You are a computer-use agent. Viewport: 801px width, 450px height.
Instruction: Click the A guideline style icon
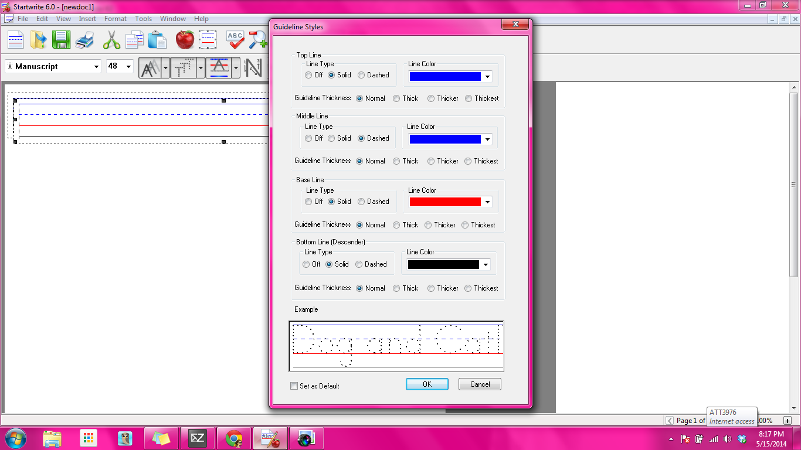219,68
